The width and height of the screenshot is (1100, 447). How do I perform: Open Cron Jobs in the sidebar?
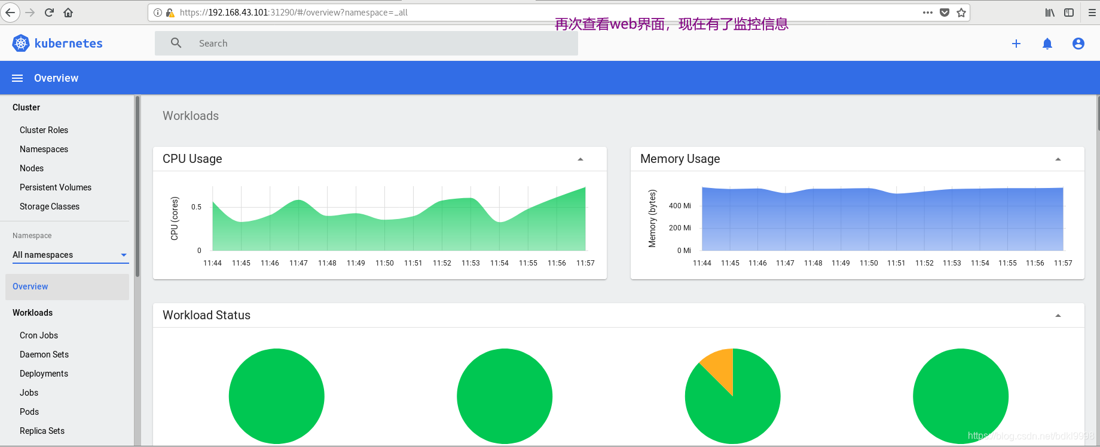tap(39, 335)
